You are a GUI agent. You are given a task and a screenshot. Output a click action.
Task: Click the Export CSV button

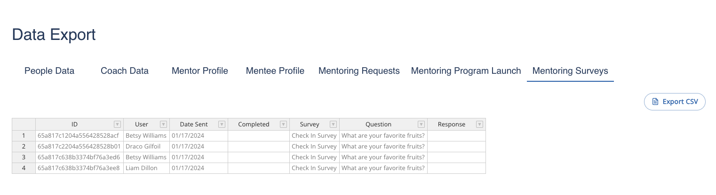(x=675, y=101)
